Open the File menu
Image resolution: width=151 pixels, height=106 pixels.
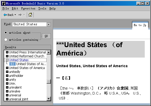pos(5,9)
